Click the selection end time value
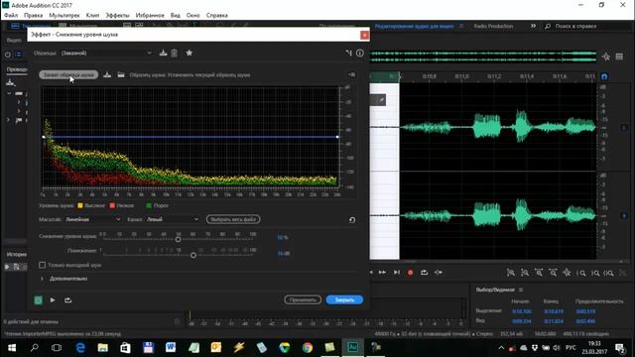635x357 pixels. (554, 311)
